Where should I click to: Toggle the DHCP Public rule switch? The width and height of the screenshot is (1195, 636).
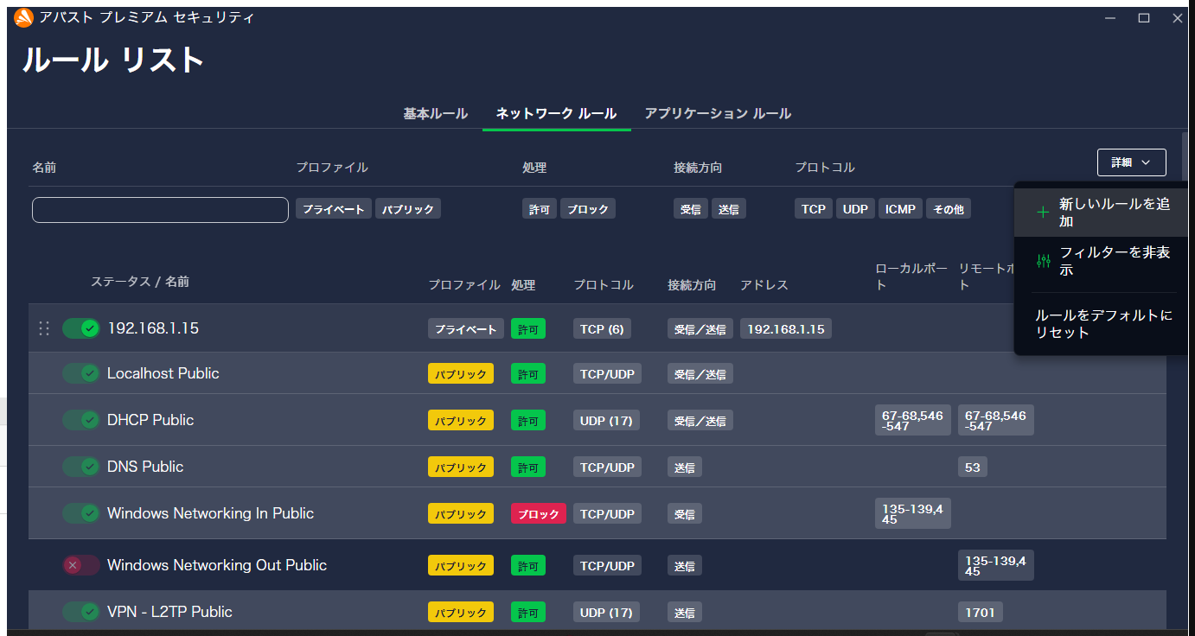[81, 420]
